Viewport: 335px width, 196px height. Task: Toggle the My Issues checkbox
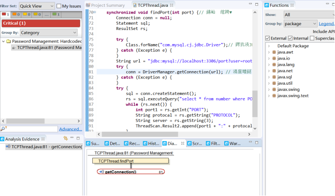point(59,6)
